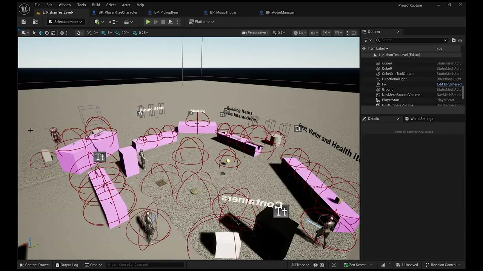Open the Add actor cube-plus menu
The height and width of the screenshot is (271, 483).
(x=99, y=22)
